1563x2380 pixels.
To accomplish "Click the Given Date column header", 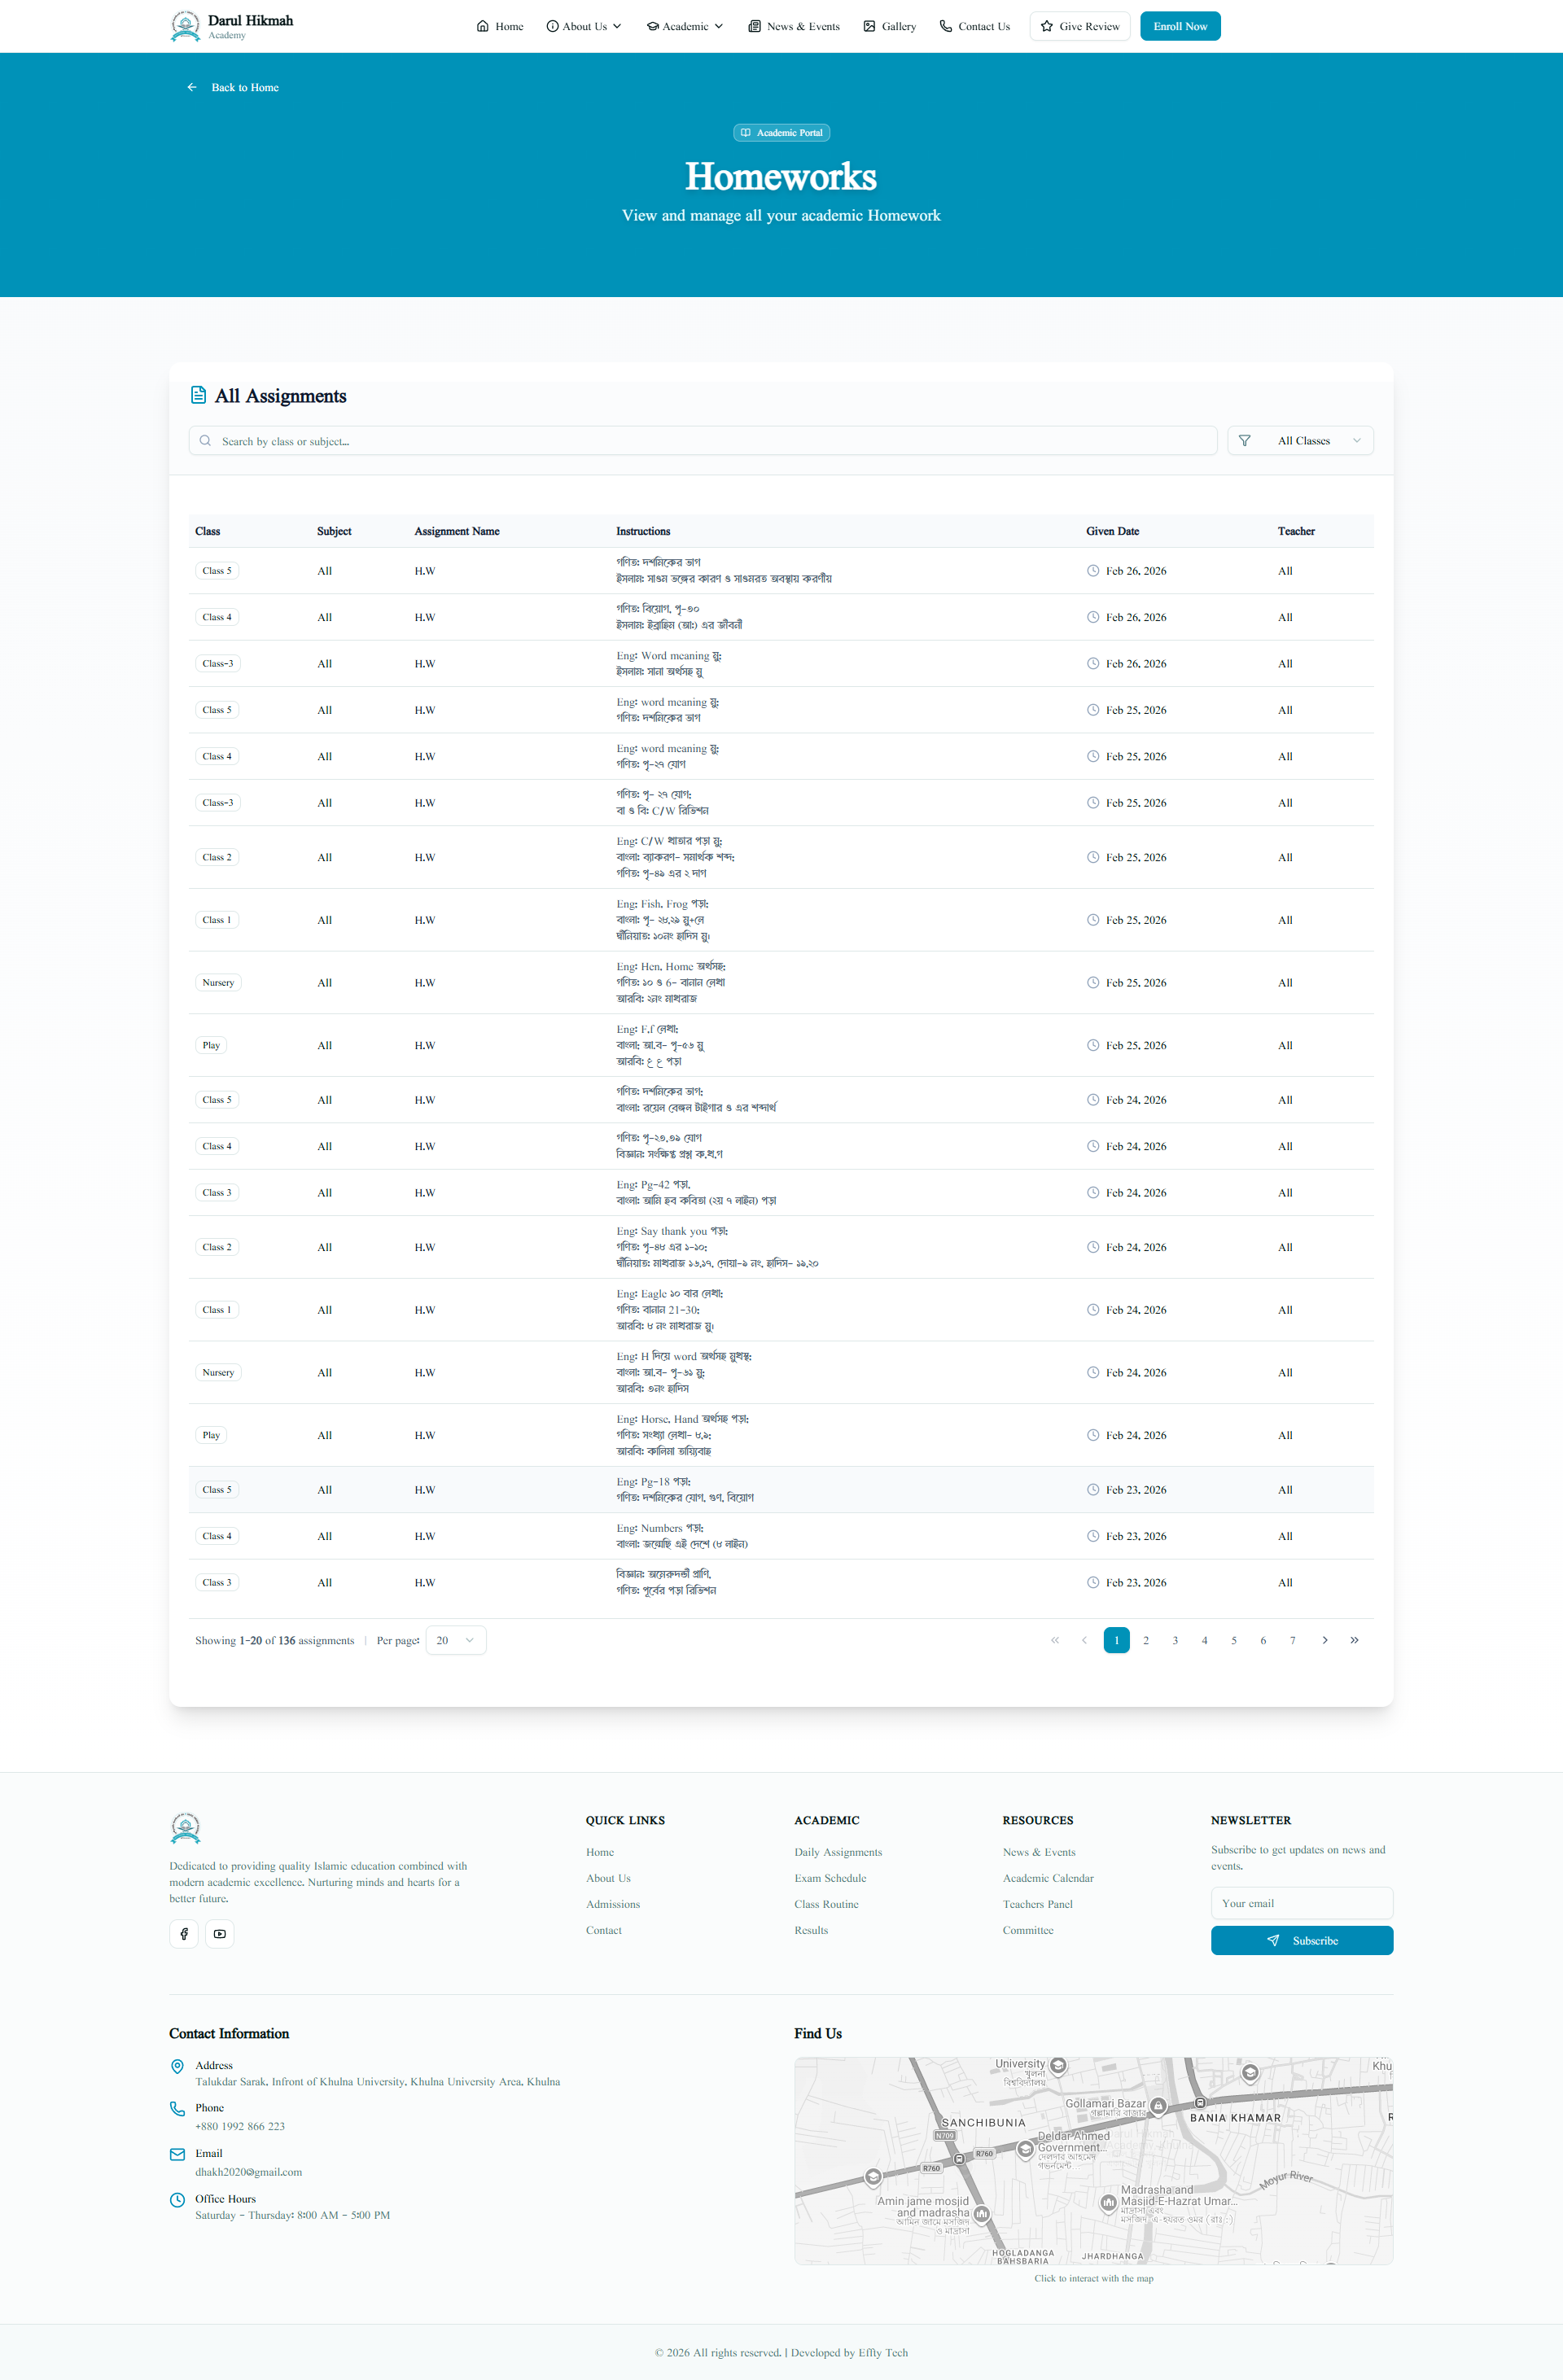I will click(1112, 531).
